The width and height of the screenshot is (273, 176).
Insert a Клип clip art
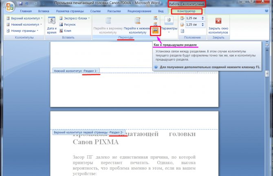(x=65, y=31)
